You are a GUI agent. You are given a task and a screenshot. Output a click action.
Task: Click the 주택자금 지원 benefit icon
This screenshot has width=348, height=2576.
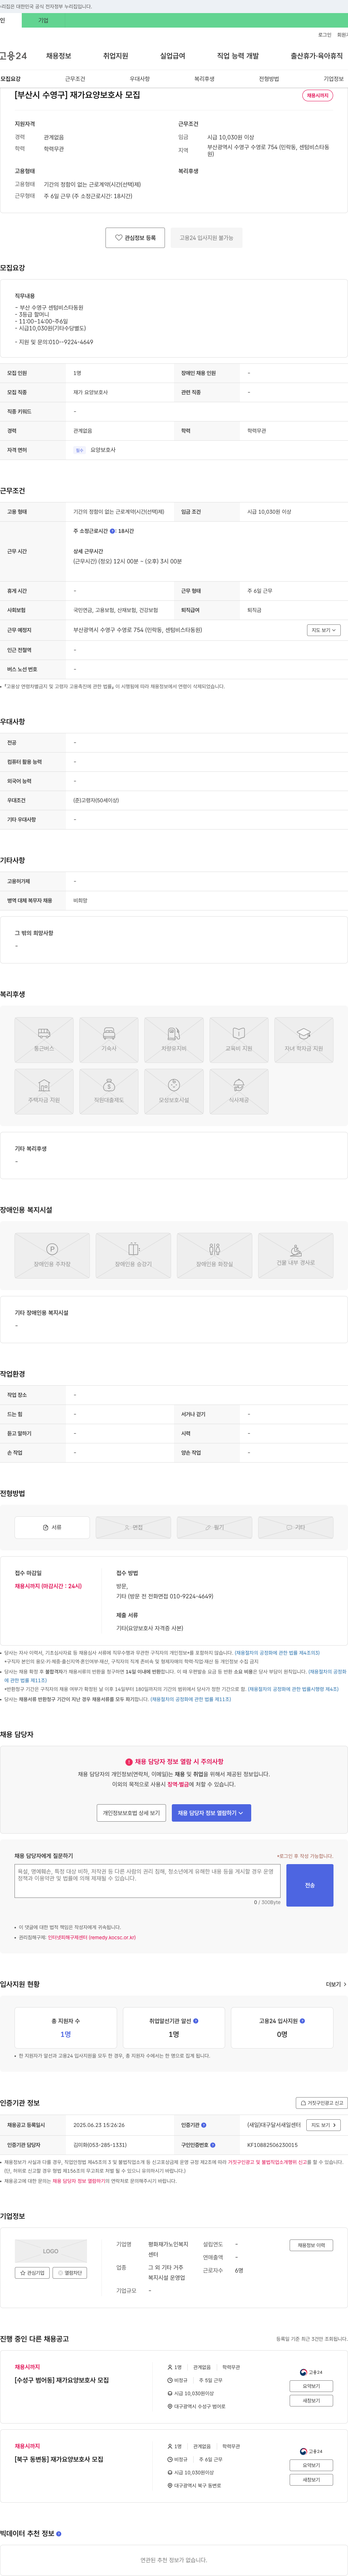[x=44, y=1091]
